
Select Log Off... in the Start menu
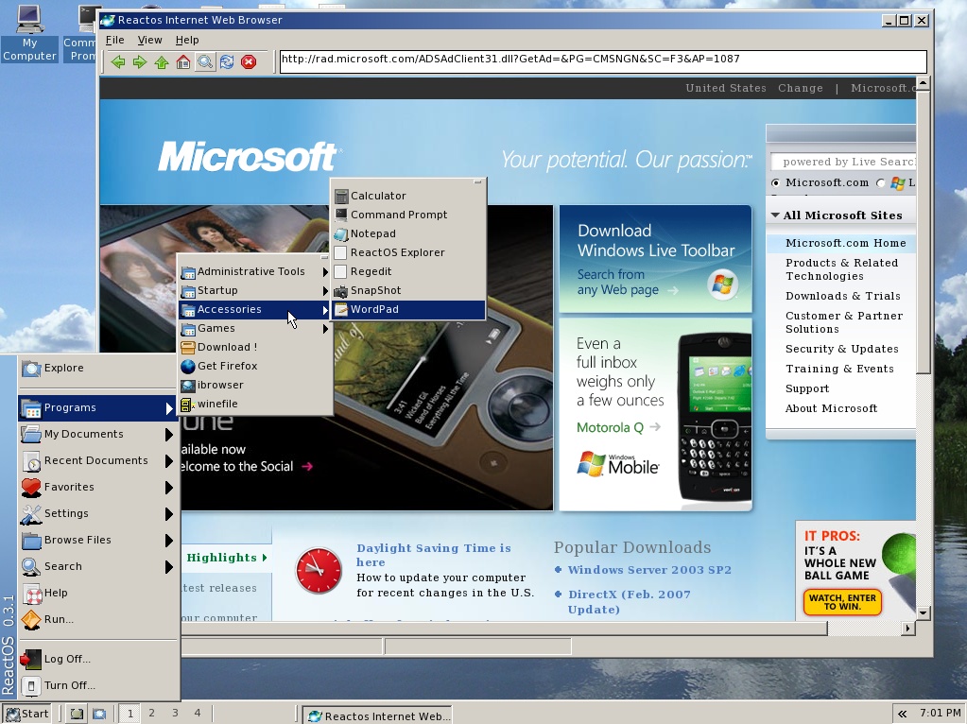[x=97, y=659]
